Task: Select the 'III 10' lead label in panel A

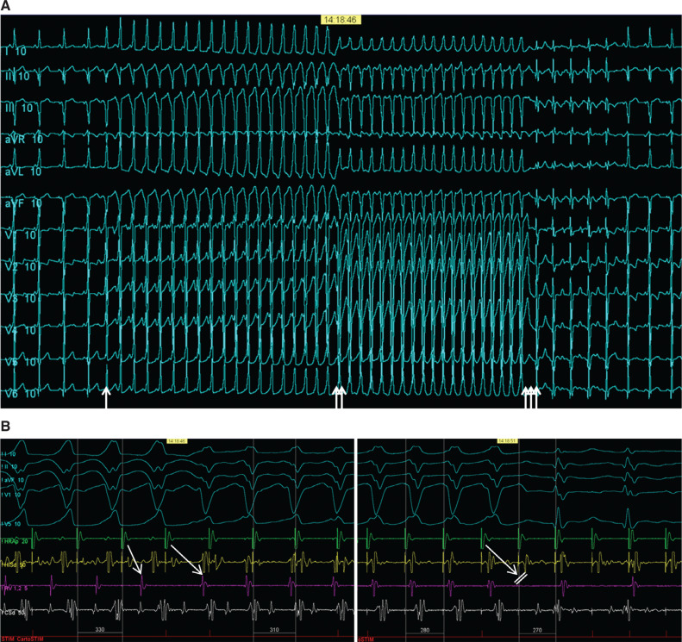Action: pos(19,108)
